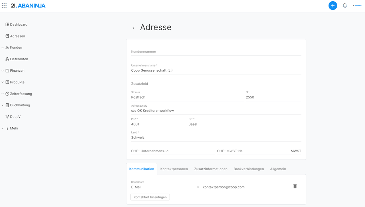Expand the Zeiterfassung menu chevron
This screenshot has width=365, height=207.
coord(3,94)
